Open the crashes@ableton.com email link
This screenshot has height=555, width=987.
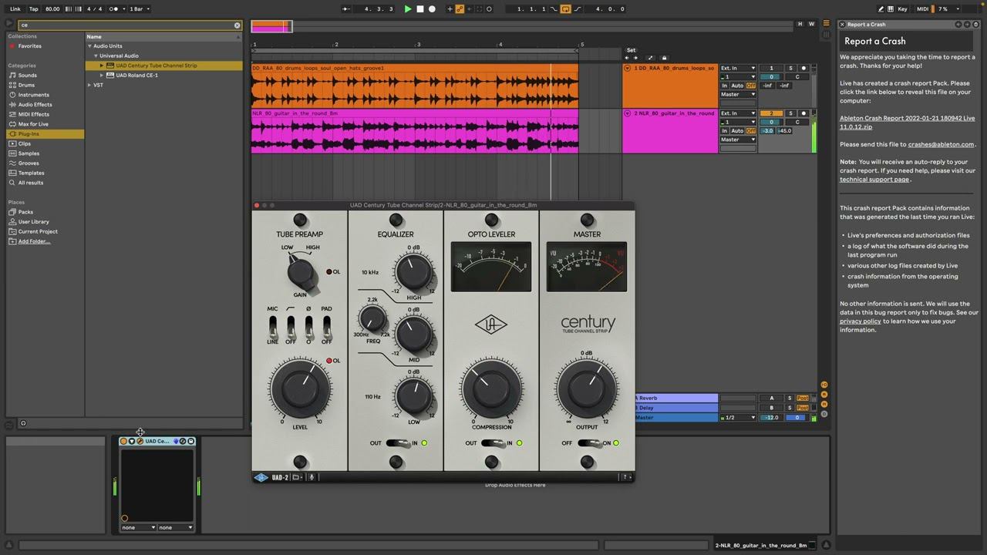pos(941,144)
